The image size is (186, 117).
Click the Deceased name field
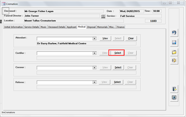coord(64,11)
